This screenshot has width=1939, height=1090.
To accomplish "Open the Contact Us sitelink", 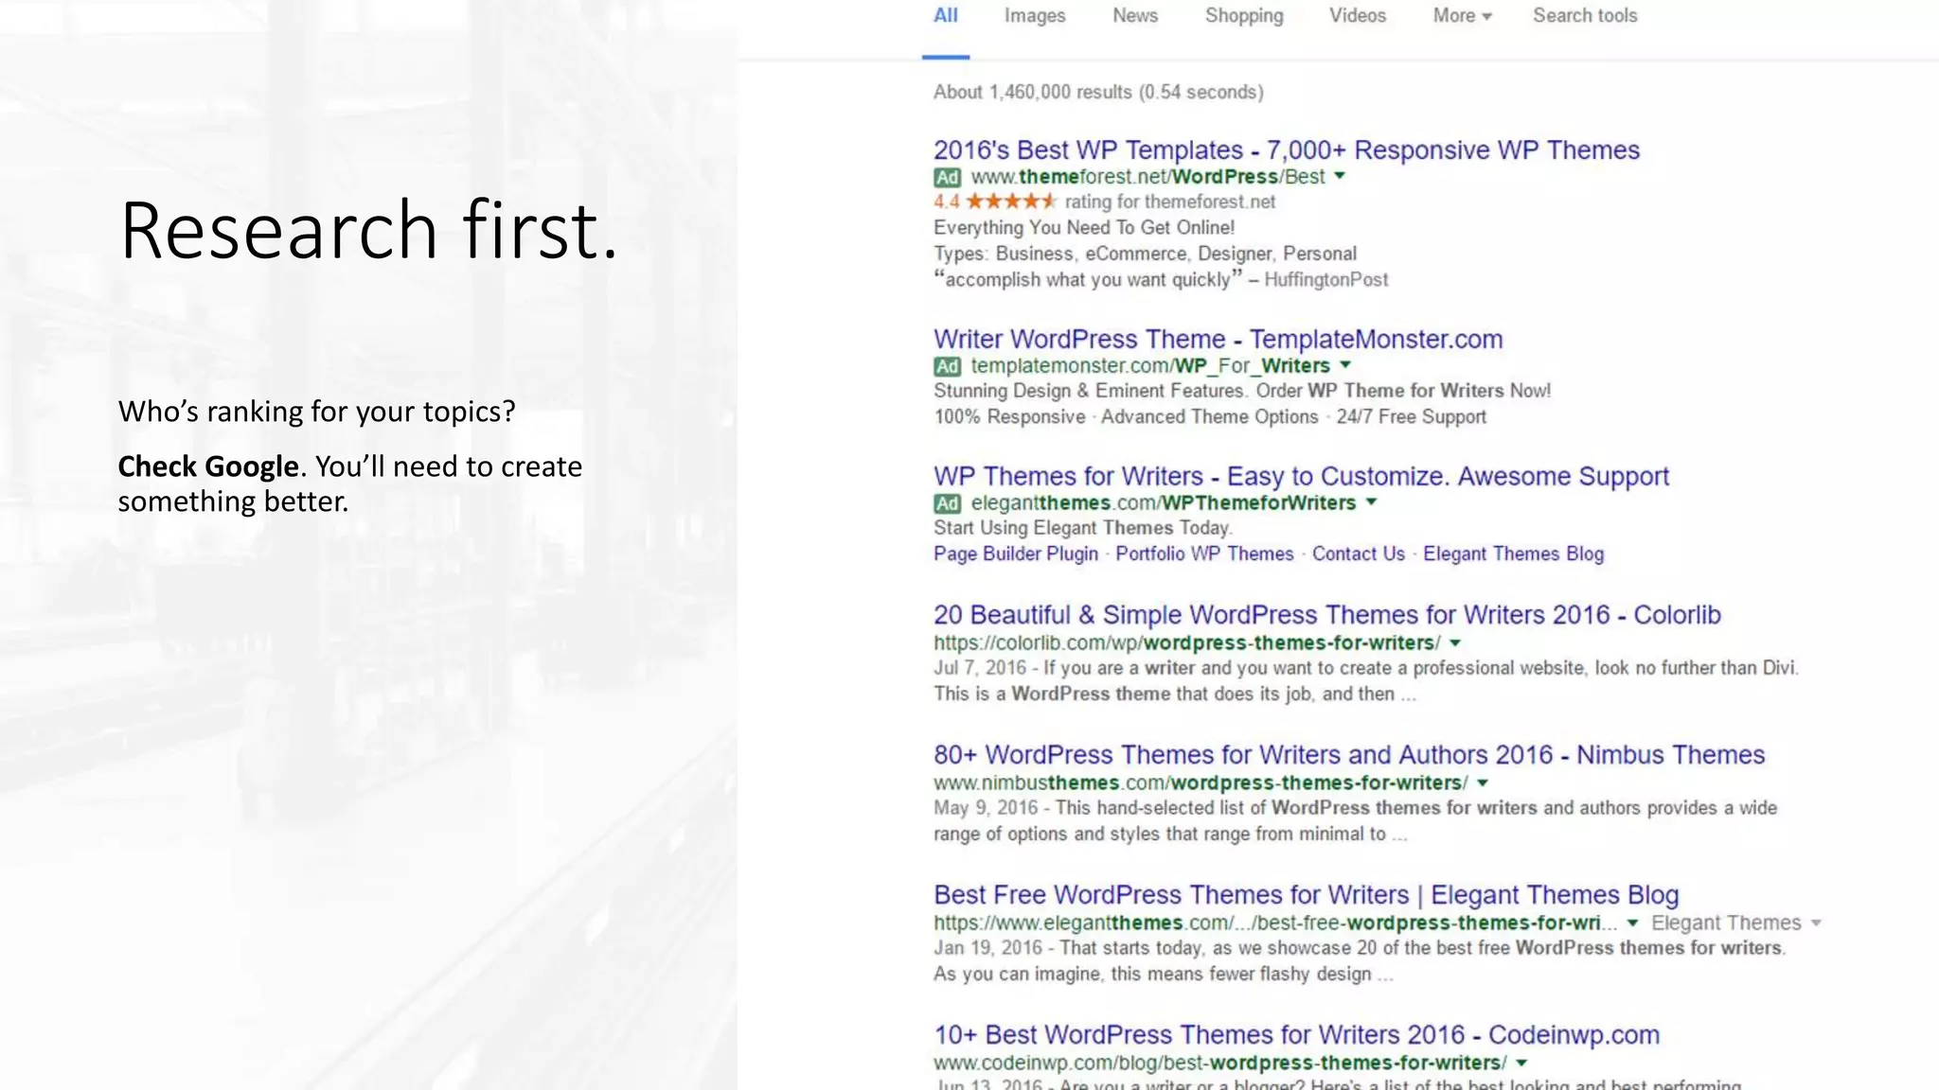I will [x=1358, y=554].
